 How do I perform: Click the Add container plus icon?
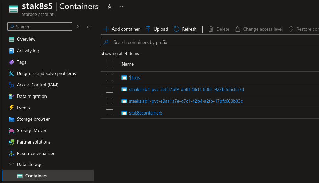point(106,29)
